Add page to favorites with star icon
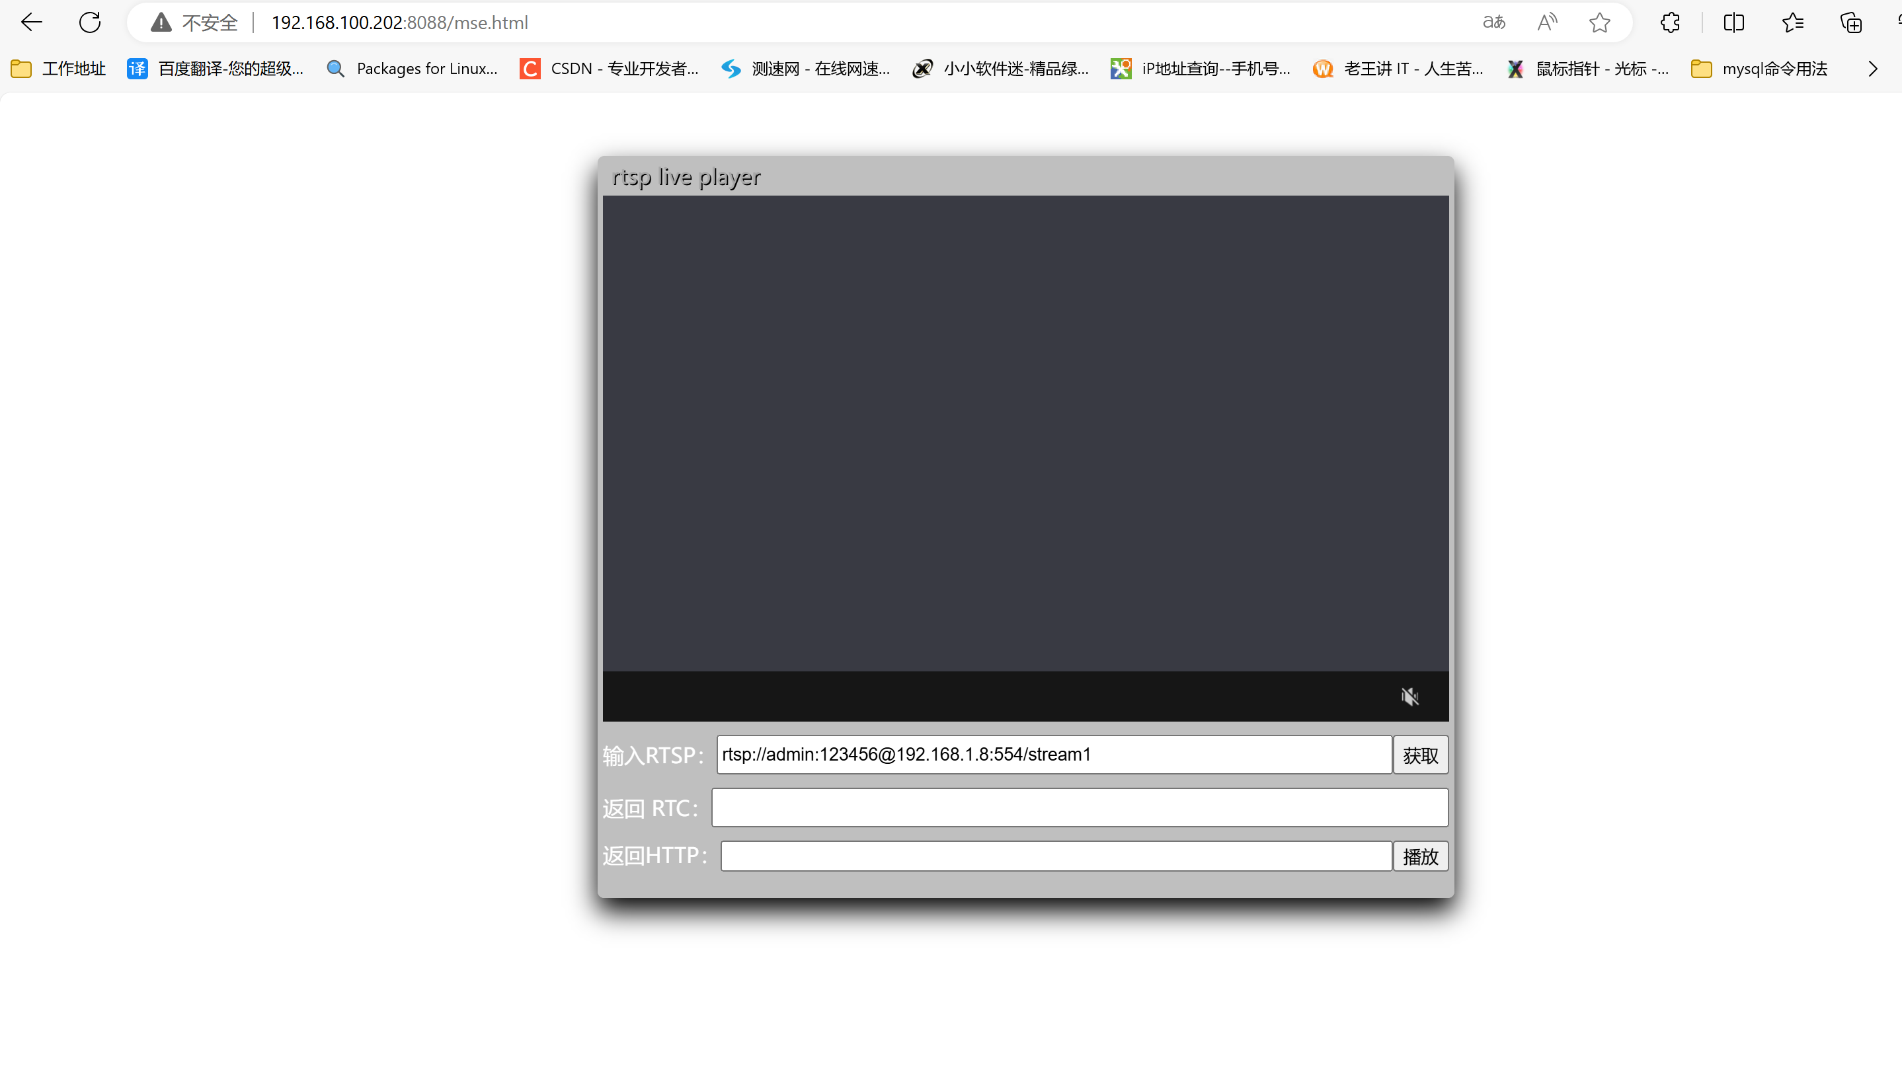The height and width of the screenshot is (1091, 1902). pyautogui.click(x=1599, y=22)
